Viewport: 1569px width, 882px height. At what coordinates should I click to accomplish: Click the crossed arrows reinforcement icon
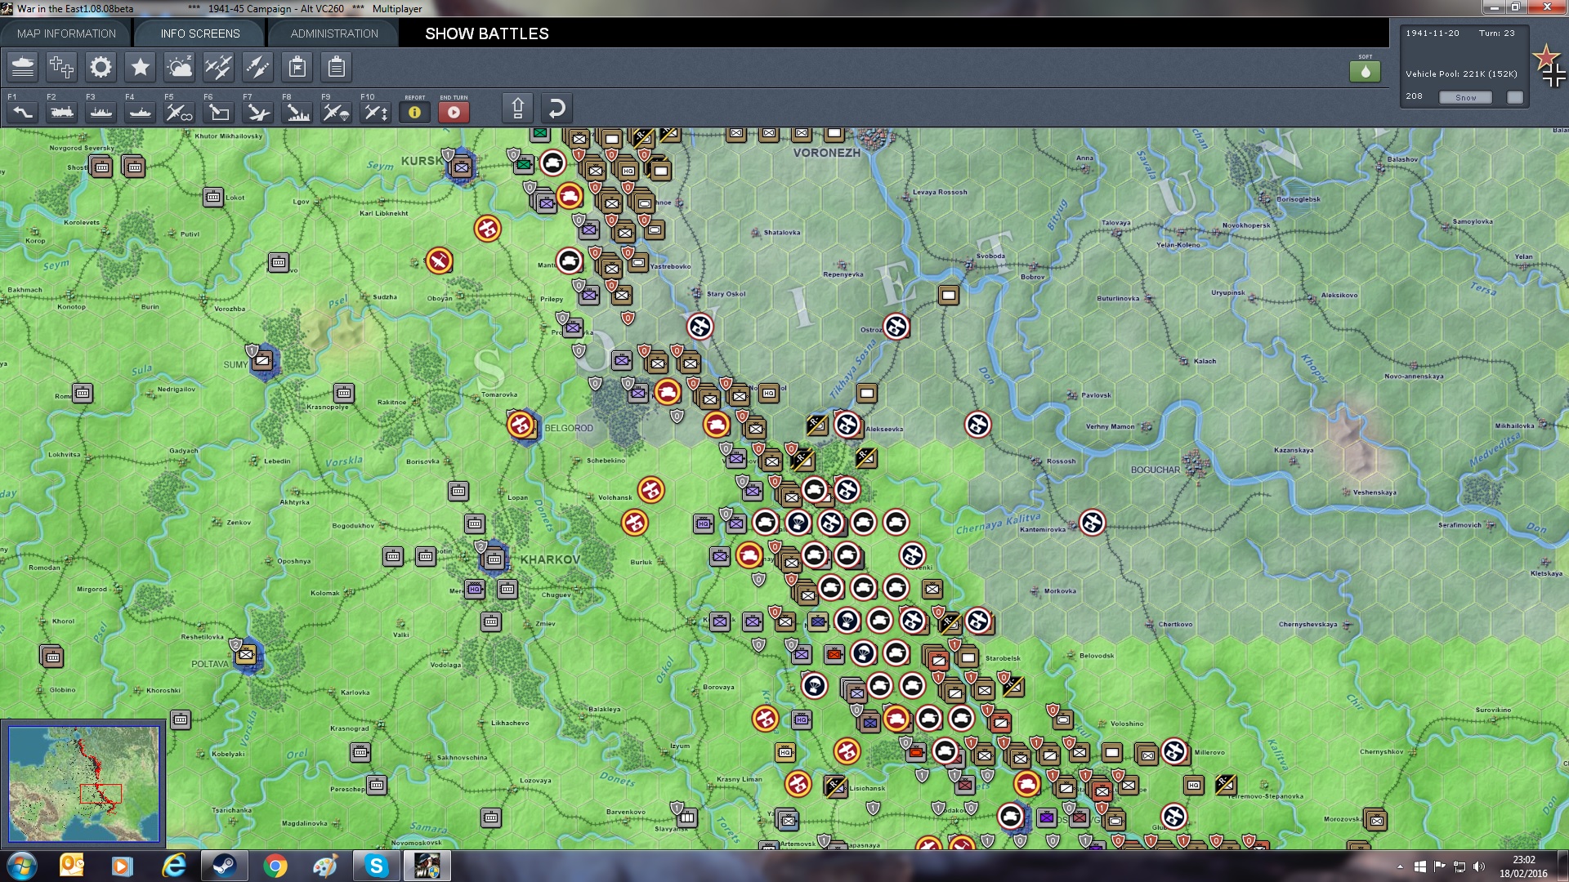(257, 67)
